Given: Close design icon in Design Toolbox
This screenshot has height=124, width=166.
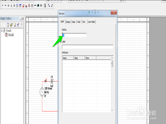Looking at the screenshot, I should pos(18,25).
